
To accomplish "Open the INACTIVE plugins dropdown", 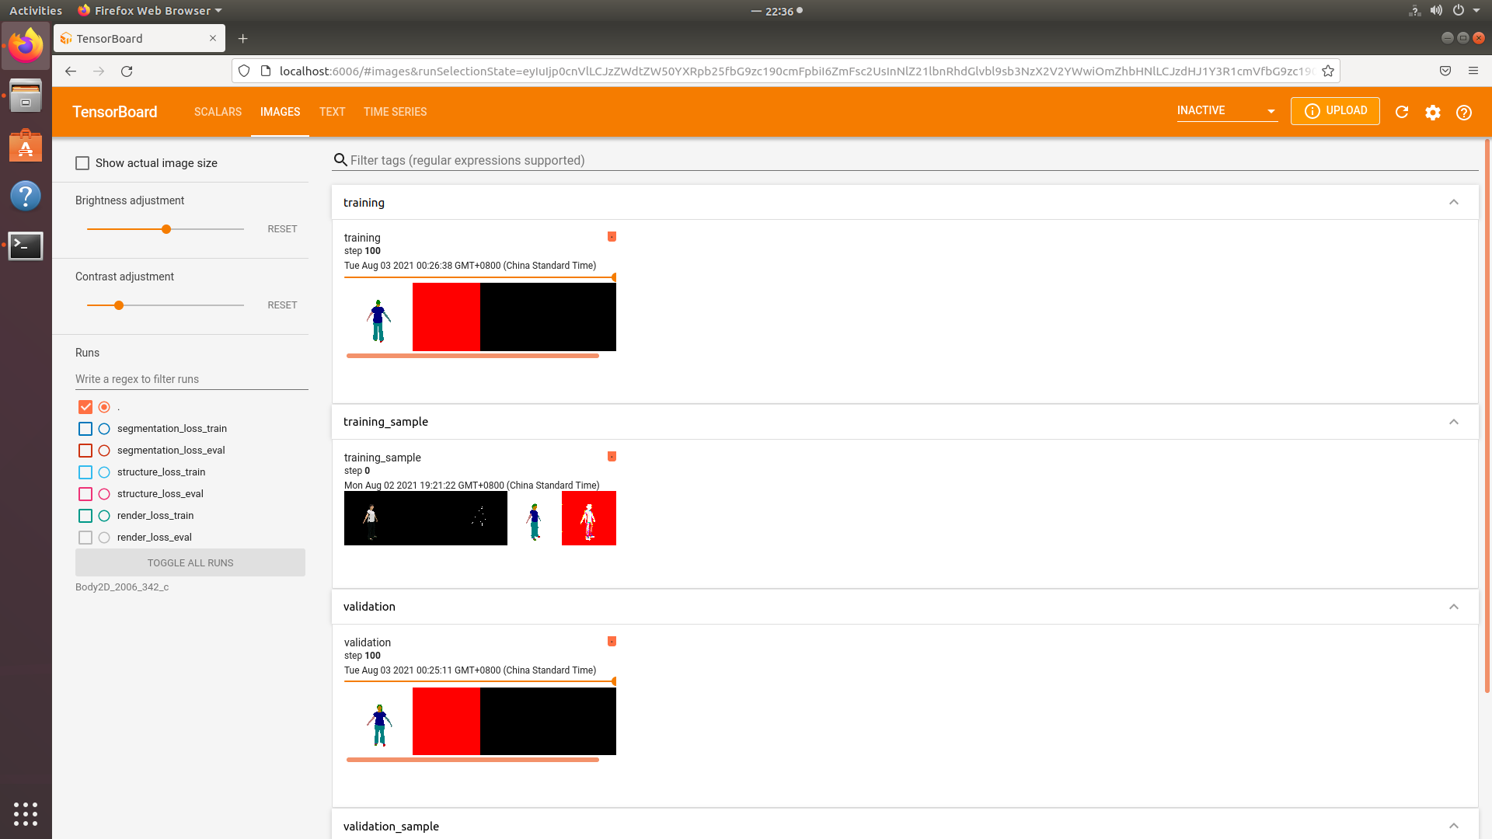I will pos(1226,110).
